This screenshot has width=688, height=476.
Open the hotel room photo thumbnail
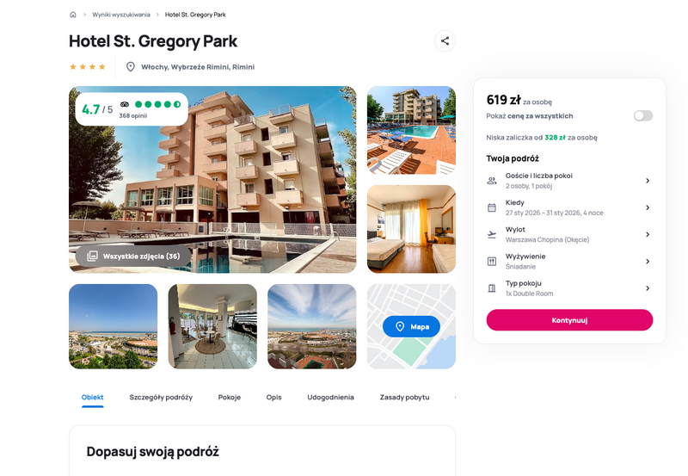point(411,229)
